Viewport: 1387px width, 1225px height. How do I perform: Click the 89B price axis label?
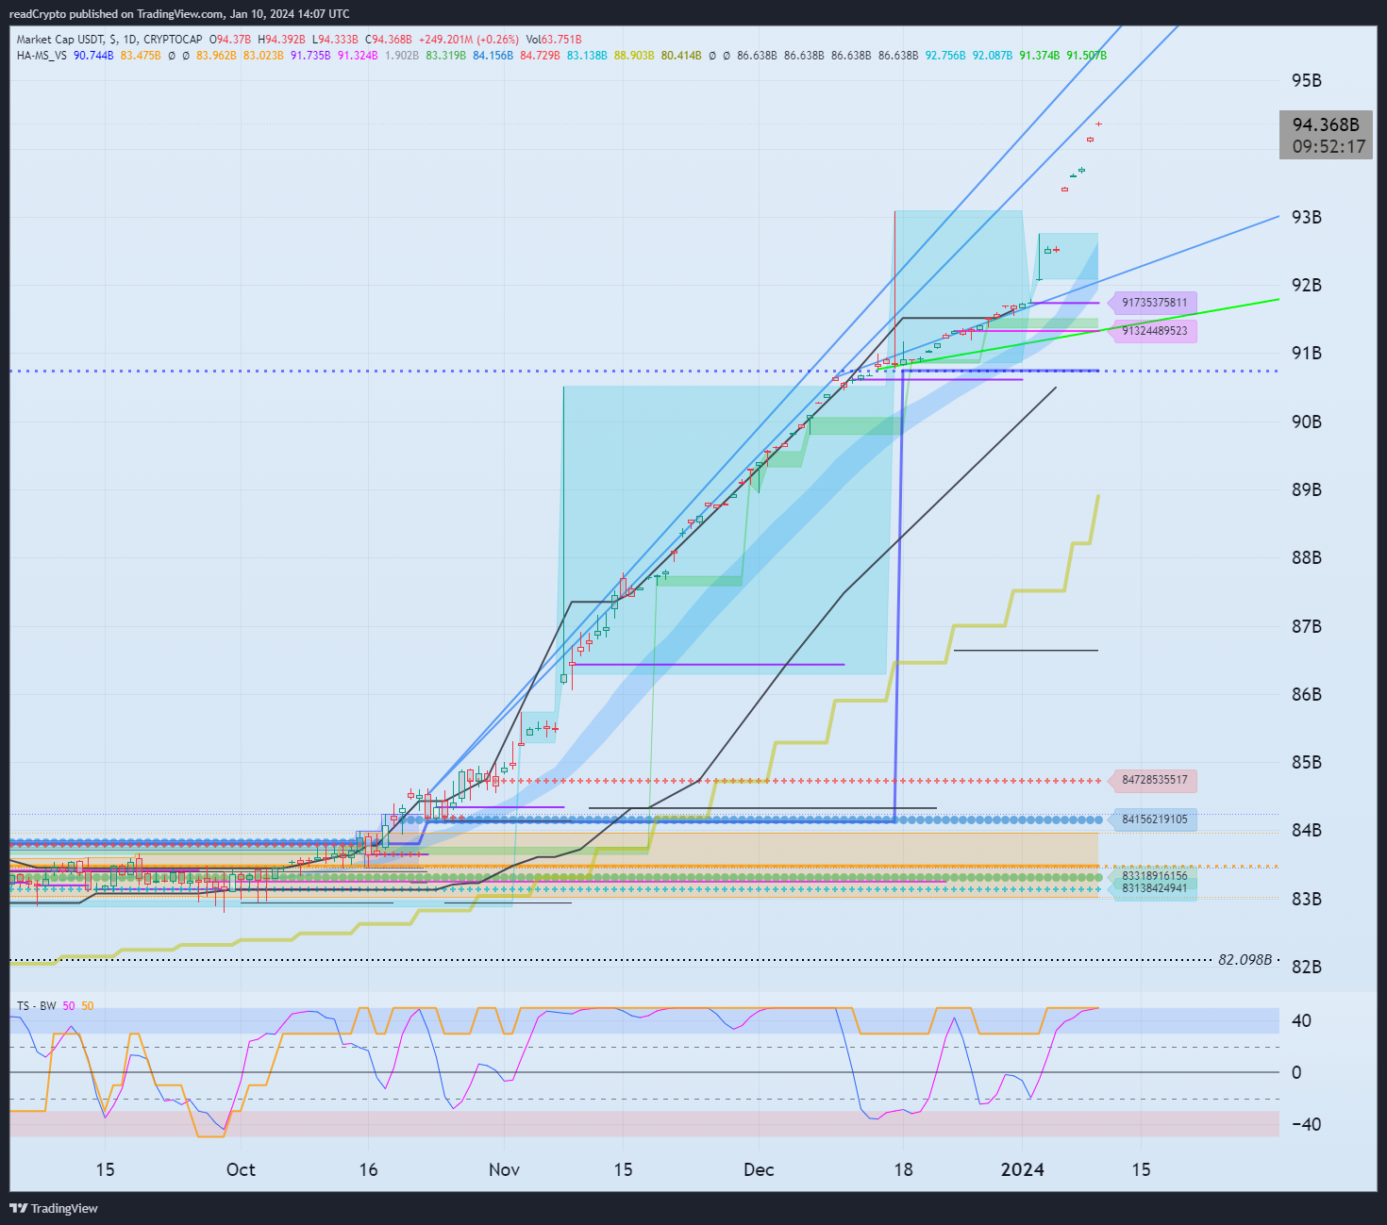pyautogui.click(x=1306, y=489)
